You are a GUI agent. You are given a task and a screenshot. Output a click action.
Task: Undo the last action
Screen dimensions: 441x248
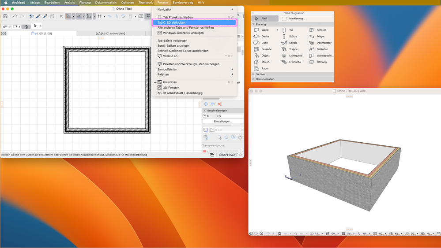15,16
